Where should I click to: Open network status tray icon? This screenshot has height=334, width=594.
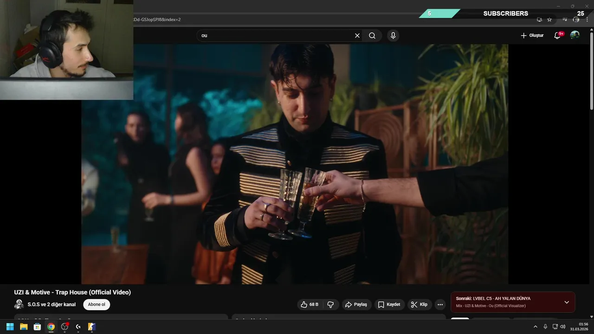click(555, 327)
